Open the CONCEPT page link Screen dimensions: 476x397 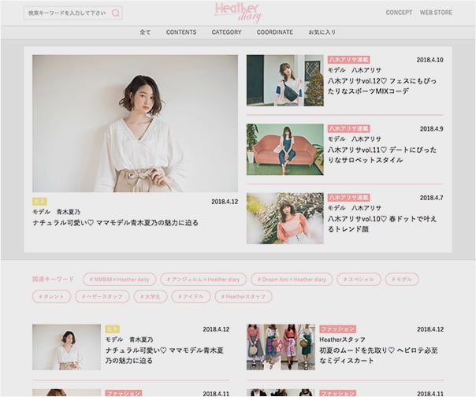(399, 13)
